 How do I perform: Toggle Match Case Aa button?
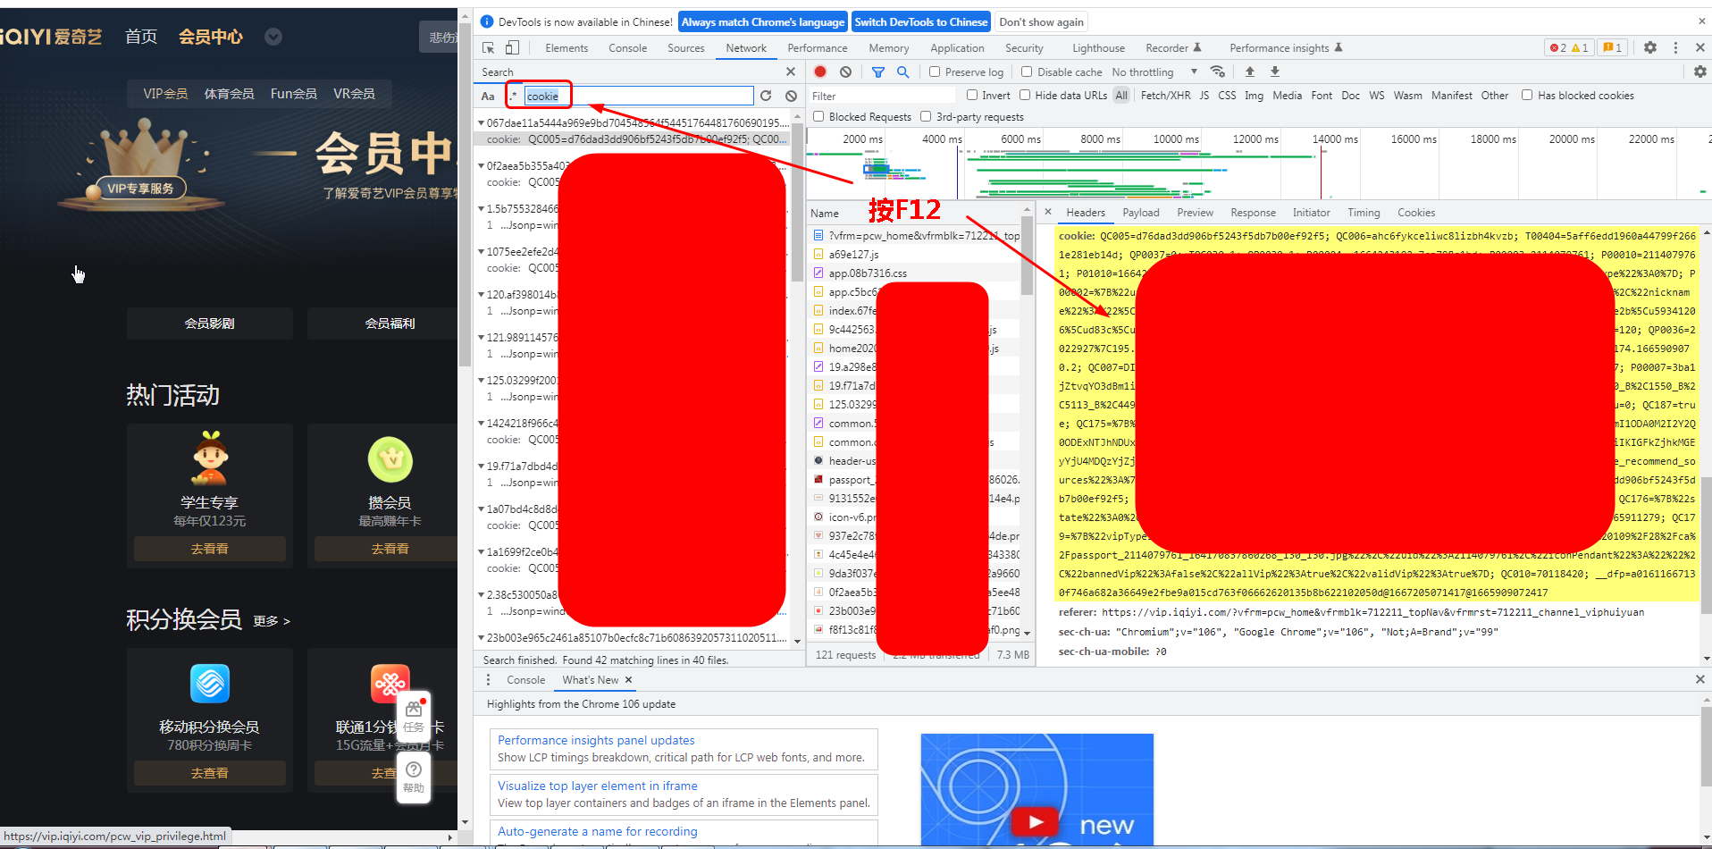488,96
